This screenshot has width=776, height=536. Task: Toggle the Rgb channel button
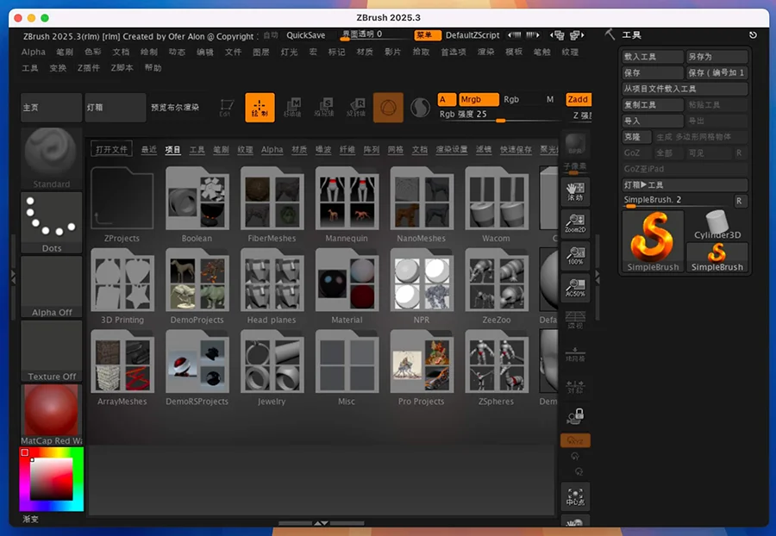(x=511, y=99)
